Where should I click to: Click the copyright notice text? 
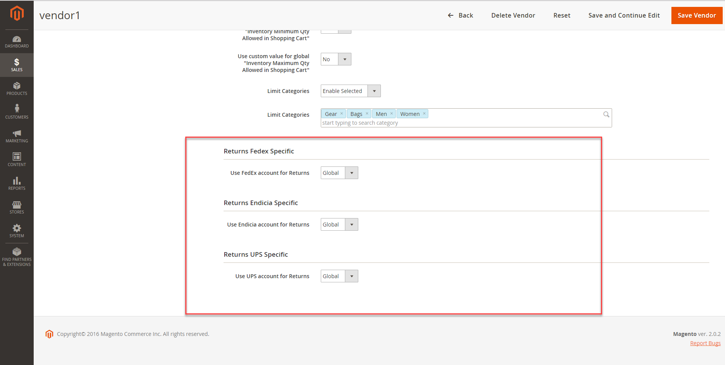pos(133,334)
